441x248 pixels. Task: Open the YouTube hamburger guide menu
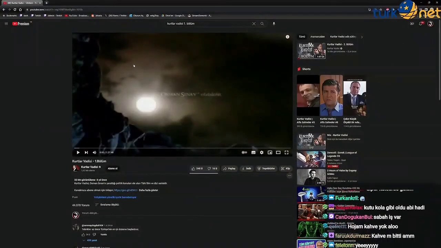point(6,24)
